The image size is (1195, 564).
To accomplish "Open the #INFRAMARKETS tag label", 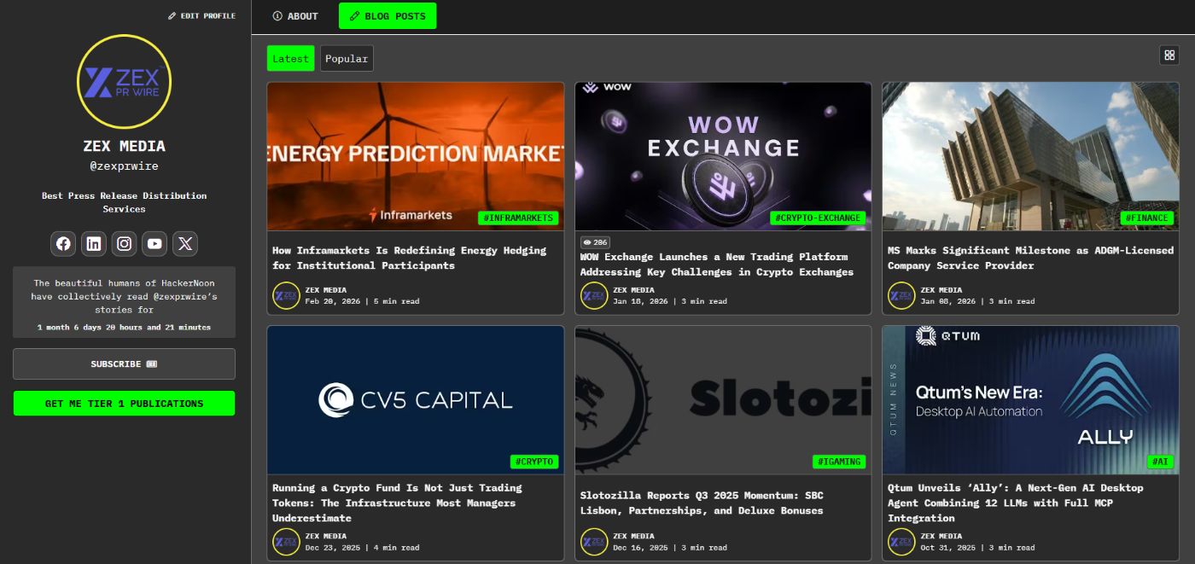I will (x=518, y=218).
